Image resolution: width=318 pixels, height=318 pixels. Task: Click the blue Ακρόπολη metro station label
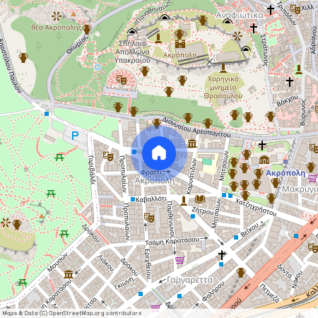pos(285,173)
